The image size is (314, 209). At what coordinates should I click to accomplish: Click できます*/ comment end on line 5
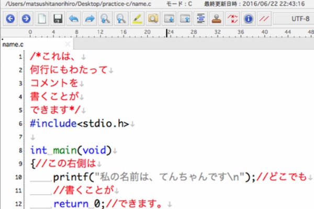coord(55,110)
